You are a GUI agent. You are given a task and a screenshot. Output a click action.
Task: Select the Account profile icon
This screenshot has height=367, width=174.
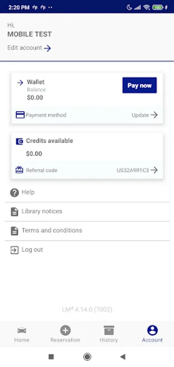[152, 330]
